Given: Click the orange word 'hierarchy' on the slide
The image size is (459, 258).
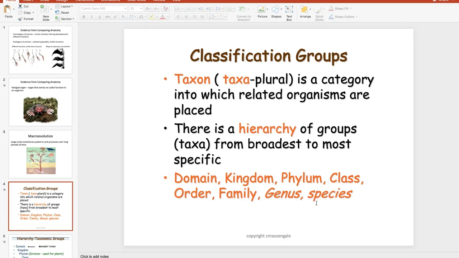Looking at the screenshot, I should coord(267,129).
